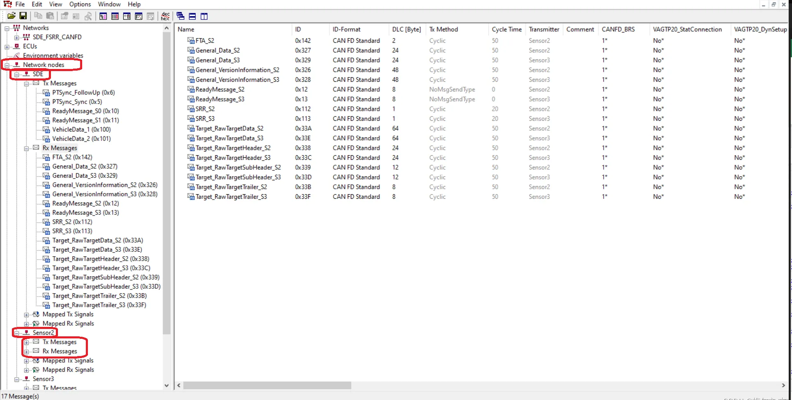Image resolution: width=792 pixels, height=400 pixels.
Task: Click the Open database folder icon
Action: click(11, 16)
